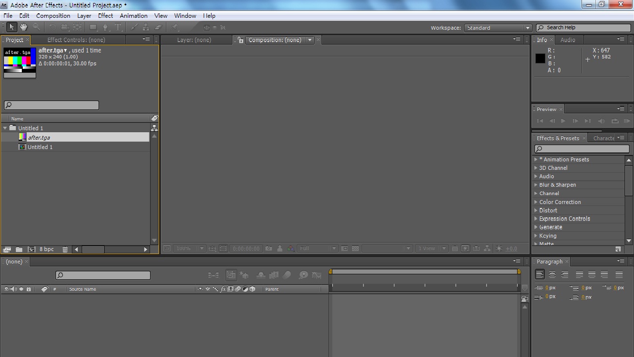Image resolution: width=634 pixels, height=357 pixels.
Task: Select the Zoom magnifier tool
Action: (37, 27)
